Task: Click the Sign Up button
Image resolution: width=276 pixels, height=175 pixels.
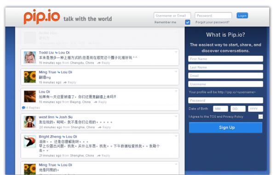Action: click(x=225, y=127)
